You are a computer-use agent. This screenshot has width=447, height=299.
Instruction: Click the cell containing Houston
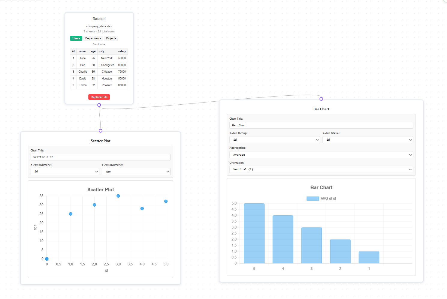coord(107,79)
